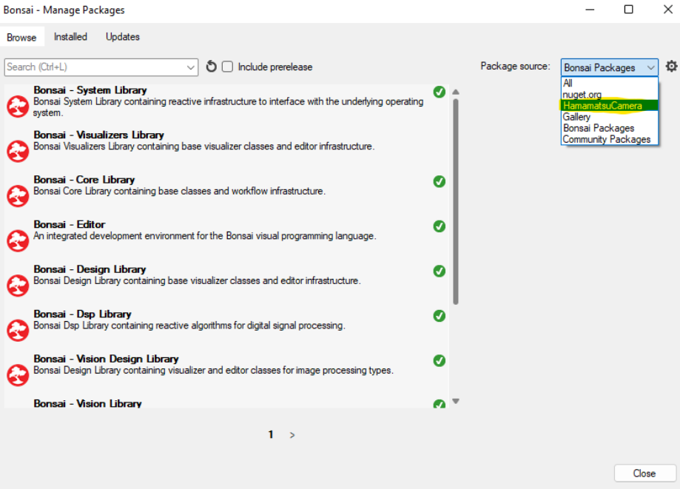
Task: Expand the search box dropdown arrow
Action: click(192, 67)
